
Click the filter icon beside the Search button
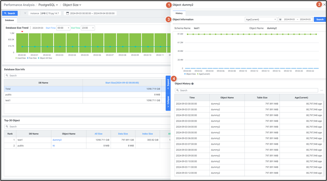25,13
